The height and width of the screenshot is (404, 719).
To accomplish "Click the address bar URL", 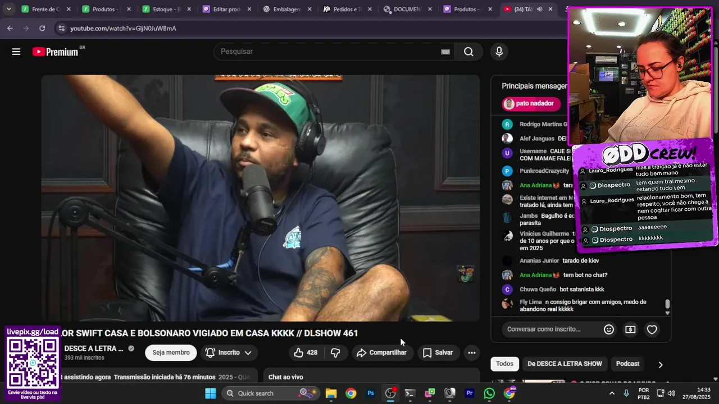I will point(123,28).
